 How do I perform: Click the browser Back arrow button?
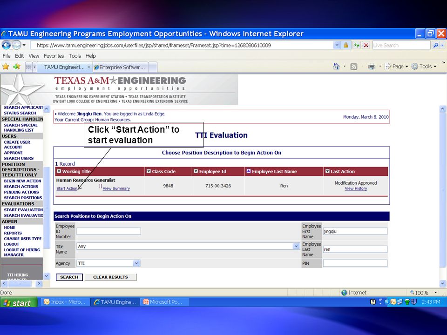coord(6,45)
